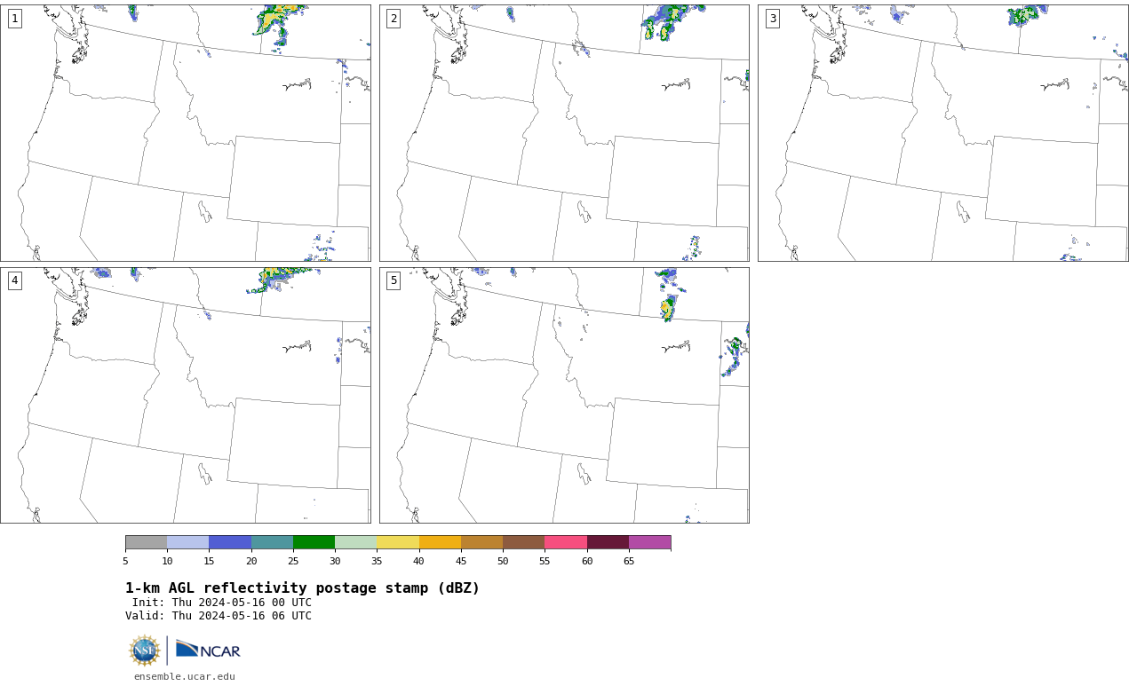
Task: Click the maroon 60-65 dBZ swatch
Action: [608, 542]
